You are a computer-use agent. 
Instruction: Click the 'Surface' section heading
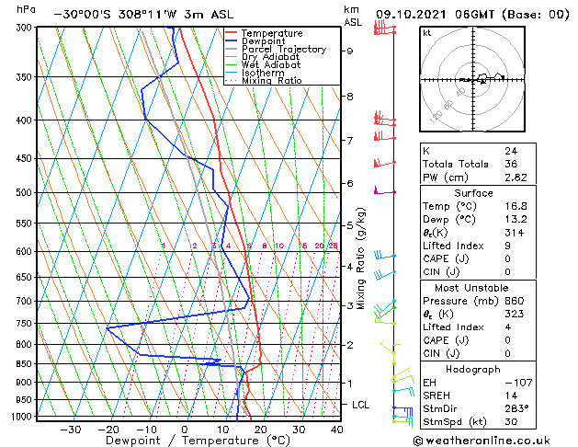tap(473, 193)
